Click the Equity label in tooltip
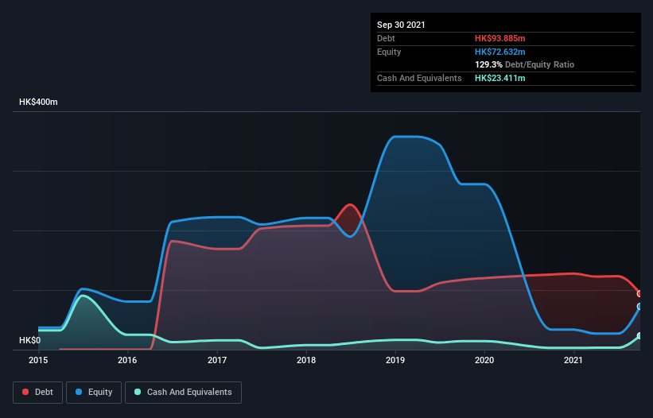The image size is (653, 418). pos(389,52)
